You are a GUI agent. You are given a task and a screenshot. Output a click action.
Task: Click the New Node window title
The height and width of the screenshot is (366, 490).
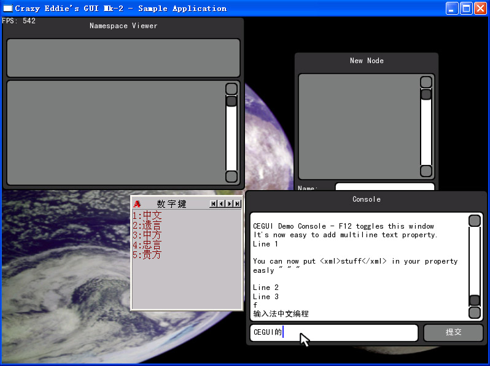pos(367,61)
